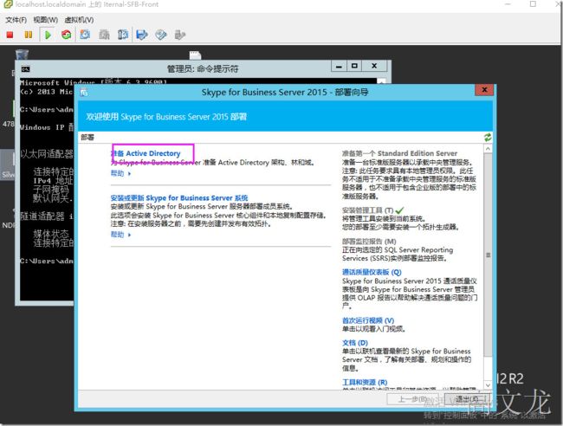Close the Skype deployment wizard window

coord(484,90)
